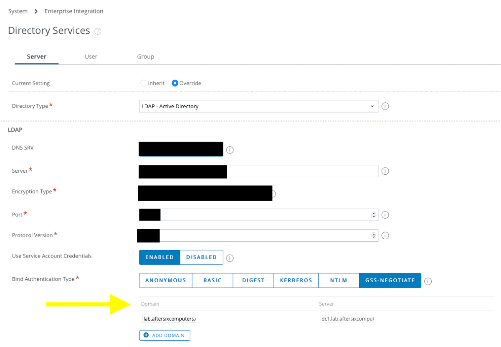The width and height of the screenshot is (501, 347).
Task: Disable service account credentials
Action: [x=201, y=257]
